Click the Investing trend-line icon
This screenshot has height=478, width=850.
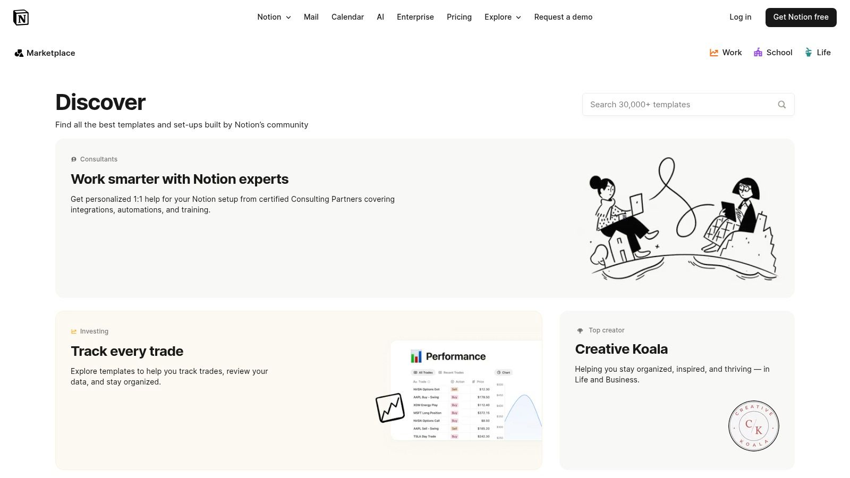click(73, 331)
